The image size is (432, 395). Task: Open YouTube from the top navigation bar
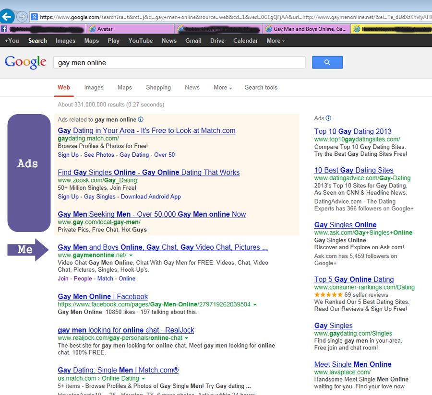point(141,41)
